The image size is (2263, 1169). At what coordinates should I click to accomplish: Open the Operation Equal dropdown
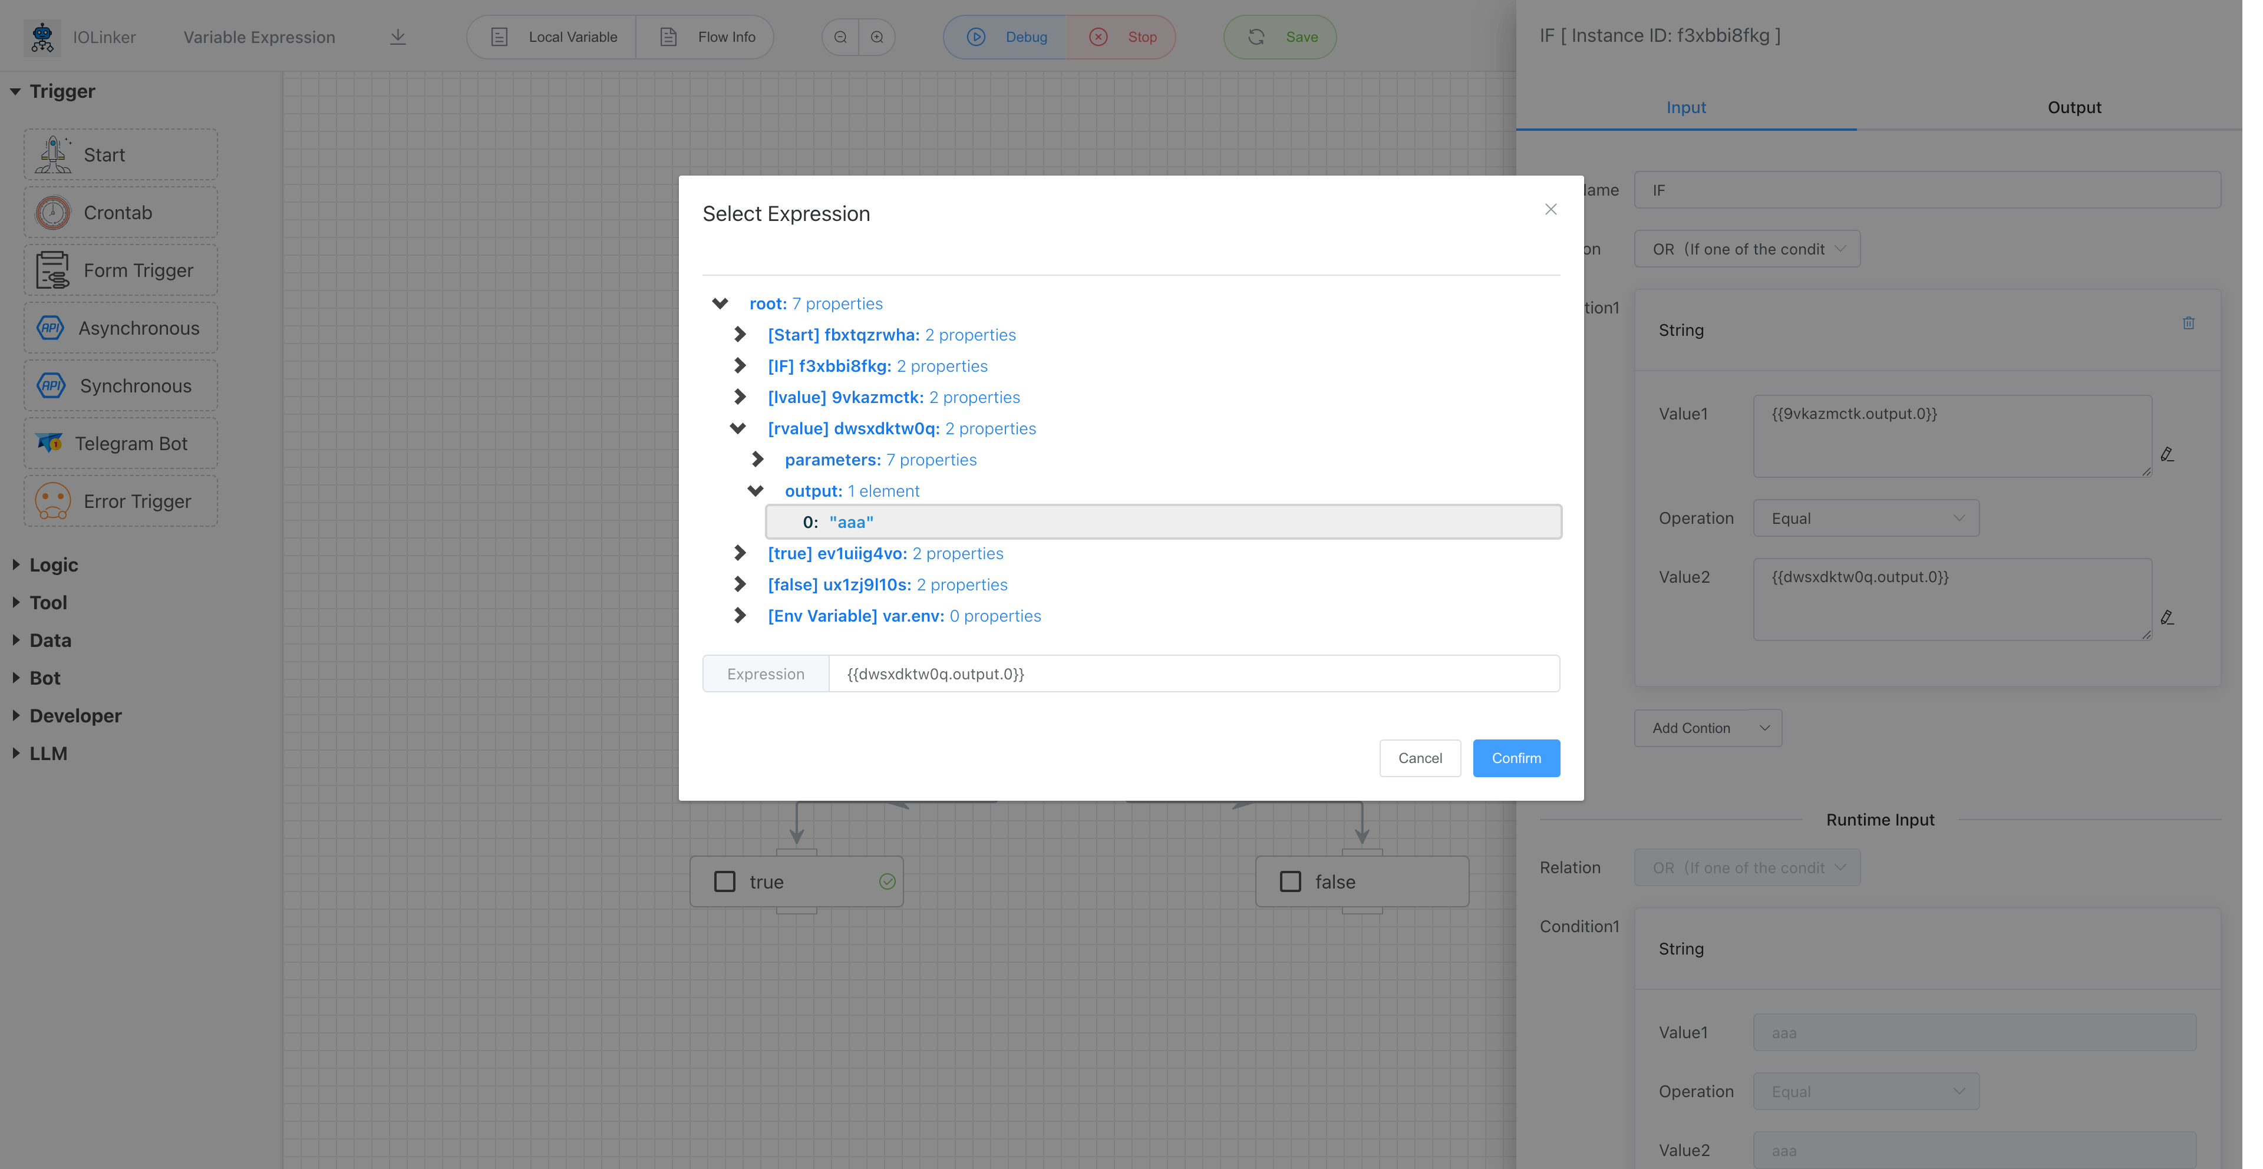(1866, 518)
